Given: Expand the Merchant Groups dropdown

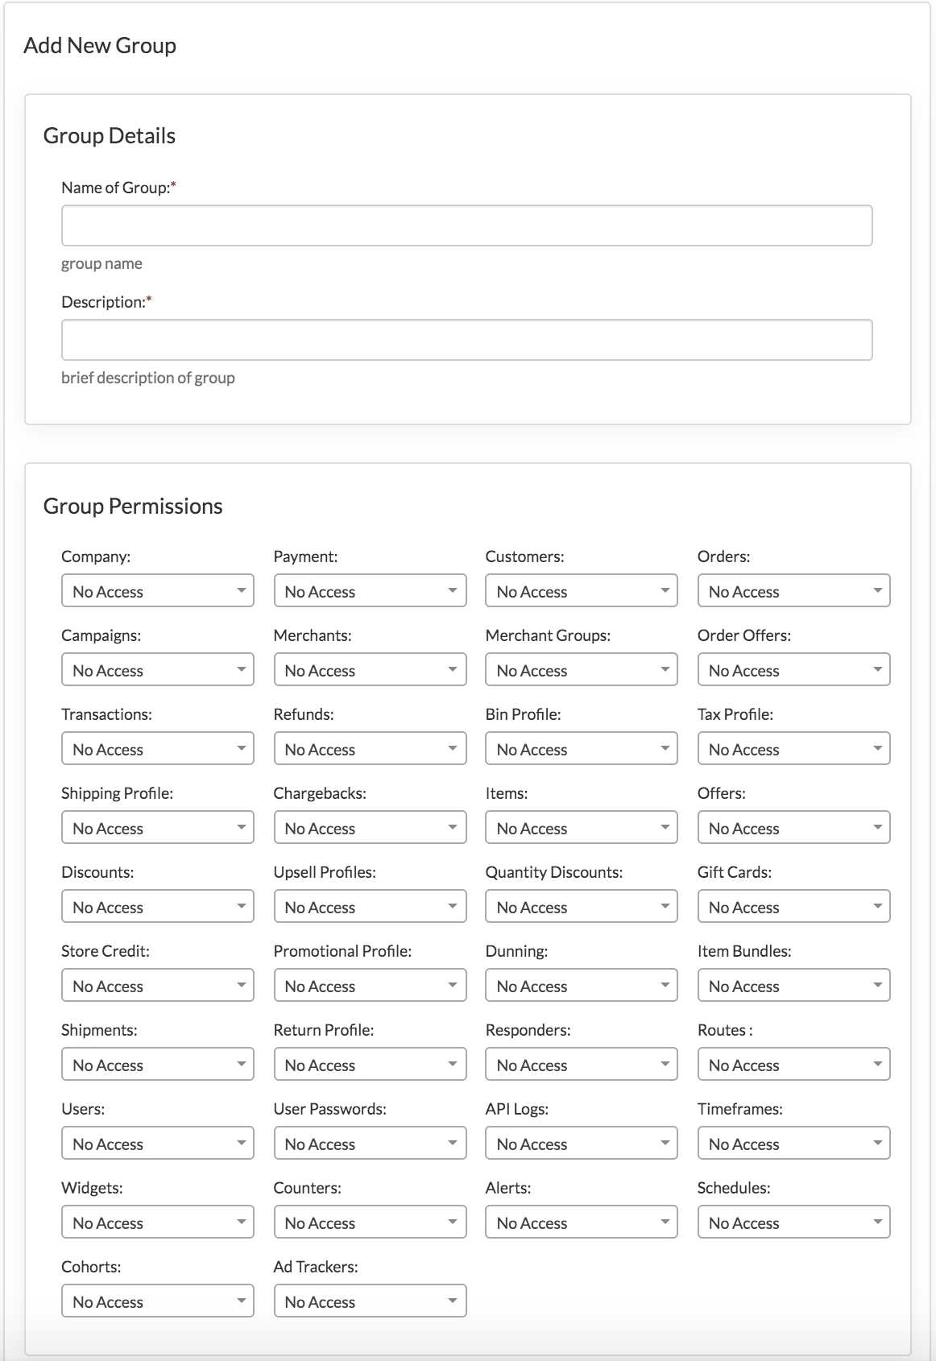Looking at the screenshot, I should click(x=582, y=670).
